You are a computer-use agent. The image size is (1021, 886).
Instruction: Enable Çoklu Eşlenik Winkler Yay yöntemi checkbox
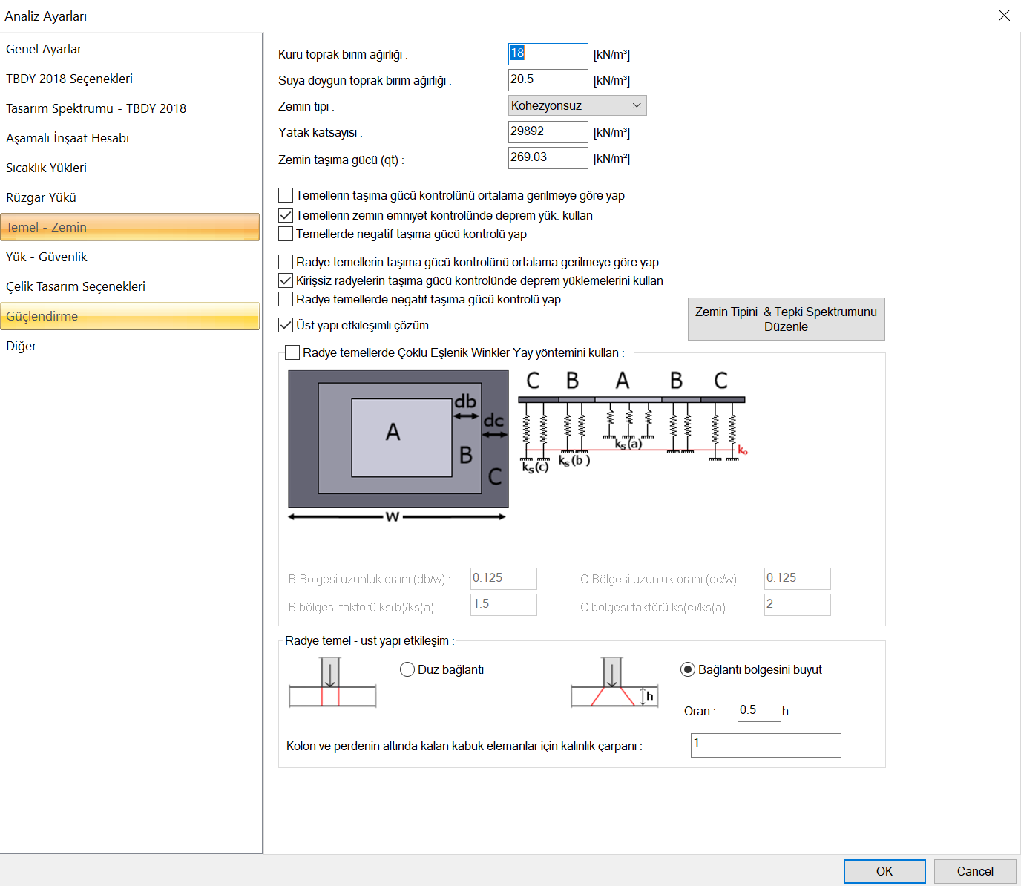292,352
